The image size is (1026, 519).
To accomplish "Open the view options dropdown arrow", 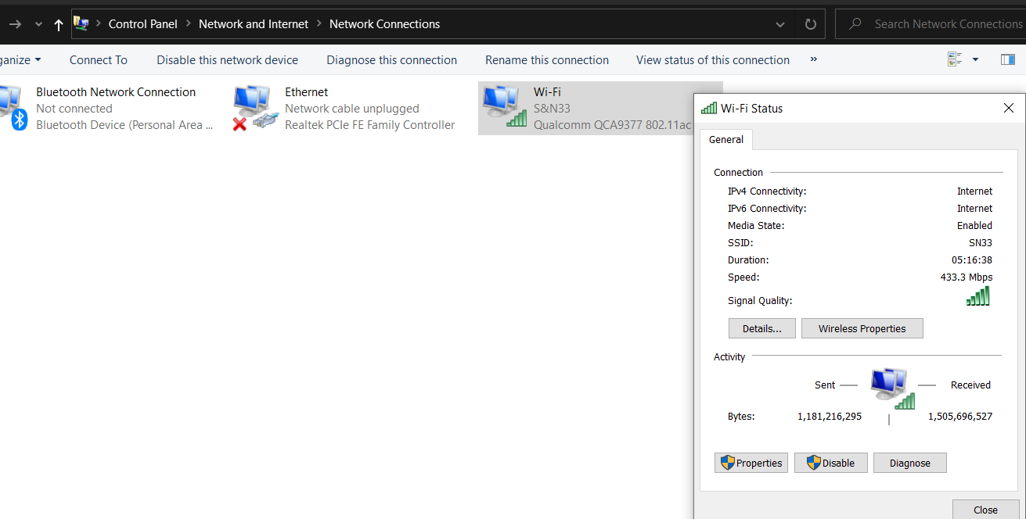I will coord(975,59).
